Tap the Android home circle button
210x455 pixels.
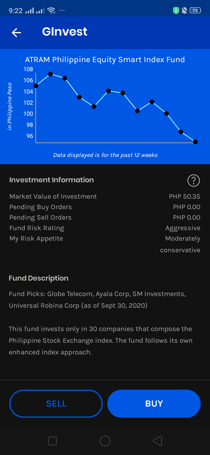click(x=105, y=441)
